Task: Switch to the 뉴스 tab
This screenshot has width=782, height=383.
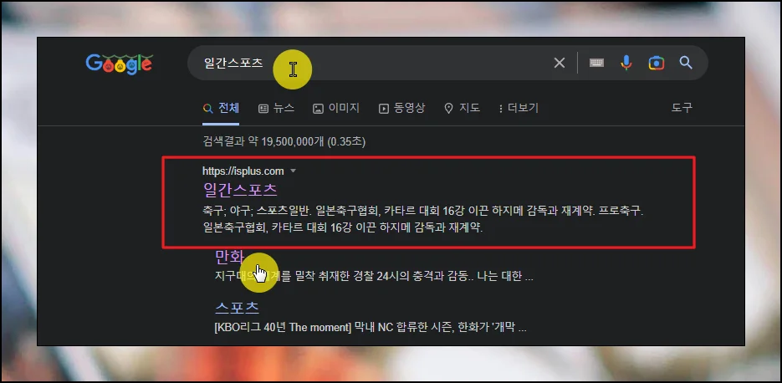Action: [x=276, y=108]
